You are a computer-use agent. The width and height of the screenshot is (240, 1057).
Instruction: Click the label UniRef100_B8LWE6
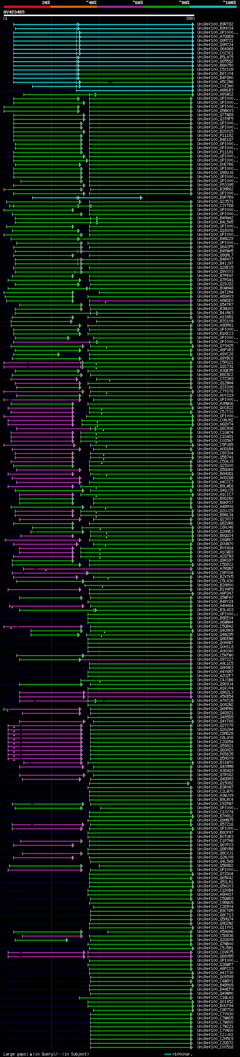coord(215,486)
